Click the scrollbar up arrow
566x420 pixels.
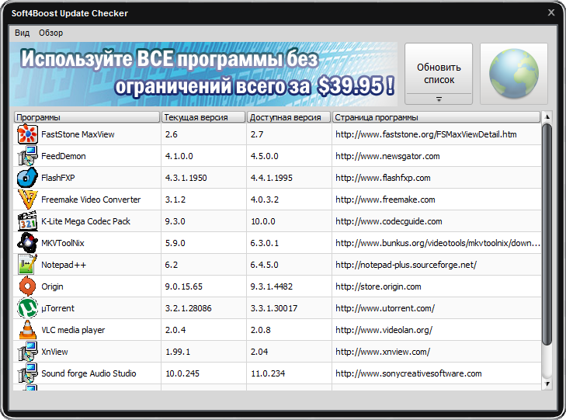click(547, 117)
